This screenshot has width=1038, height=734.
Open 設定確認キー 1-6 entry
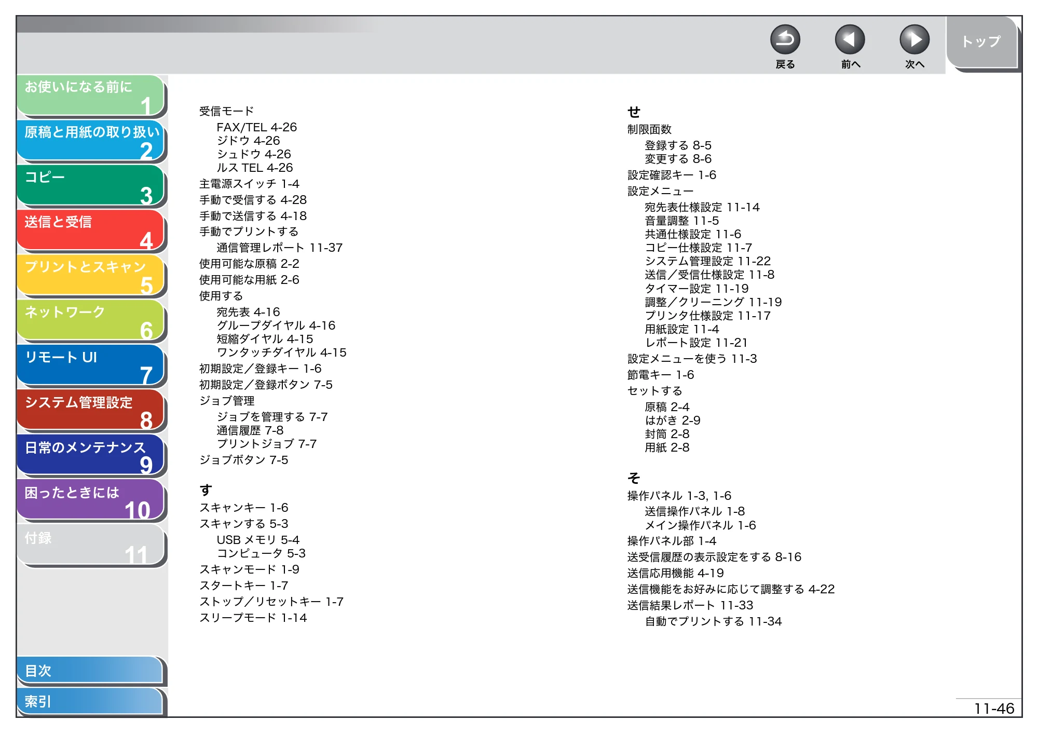(672, 175)
